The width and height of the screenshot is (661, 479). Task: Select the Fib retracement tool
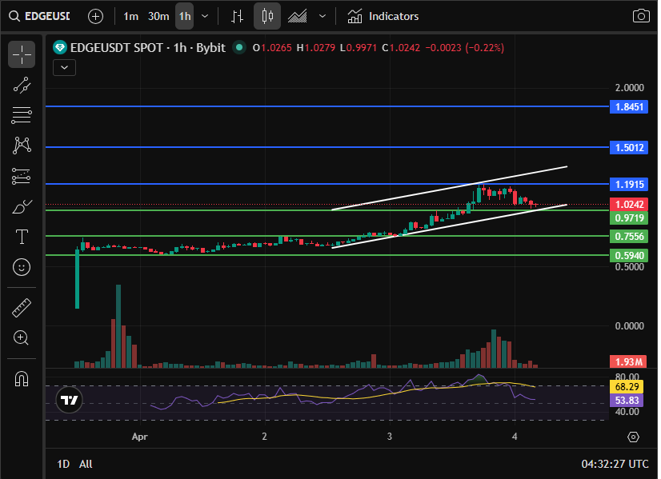click(22, 115)
